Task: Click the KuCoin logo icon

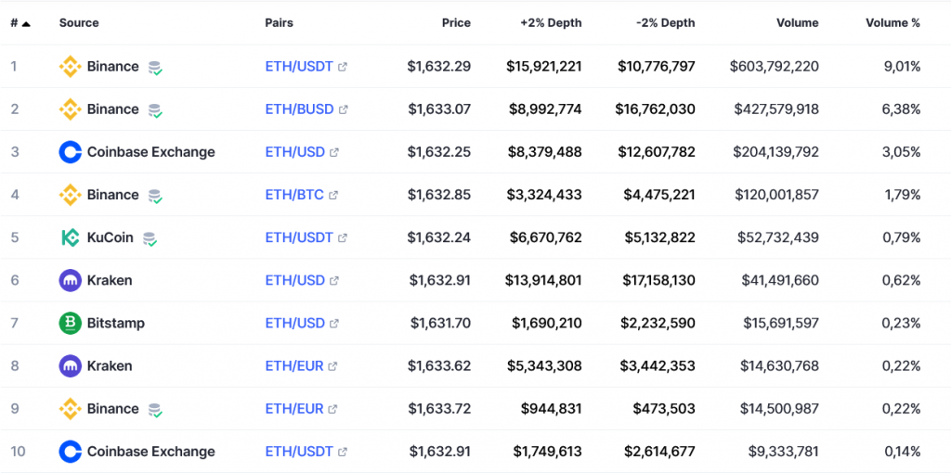Action: 70,237
